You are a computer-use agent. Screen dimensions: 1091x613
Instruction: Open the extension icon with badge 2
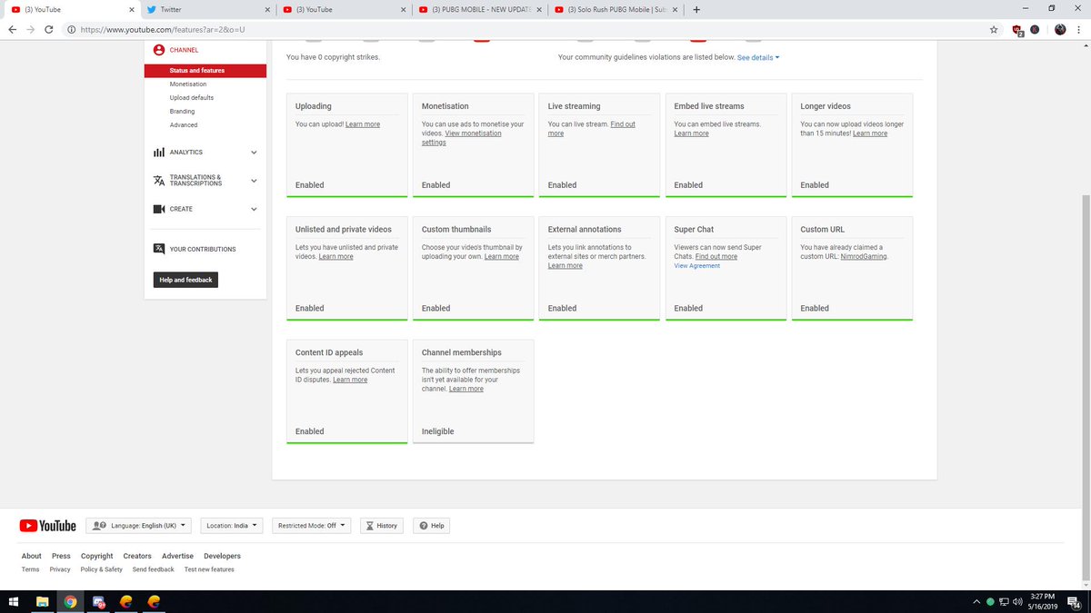[1018, 30]
